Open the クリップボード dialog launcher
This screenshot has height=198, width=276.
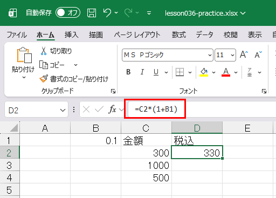[113, 91]
